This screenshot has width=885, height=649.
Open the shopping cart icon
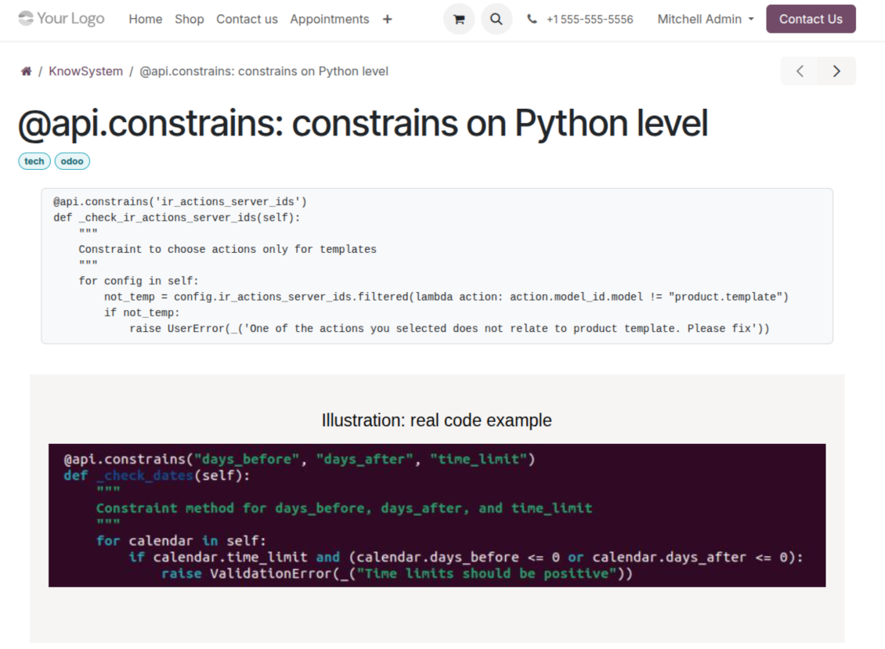459,19
